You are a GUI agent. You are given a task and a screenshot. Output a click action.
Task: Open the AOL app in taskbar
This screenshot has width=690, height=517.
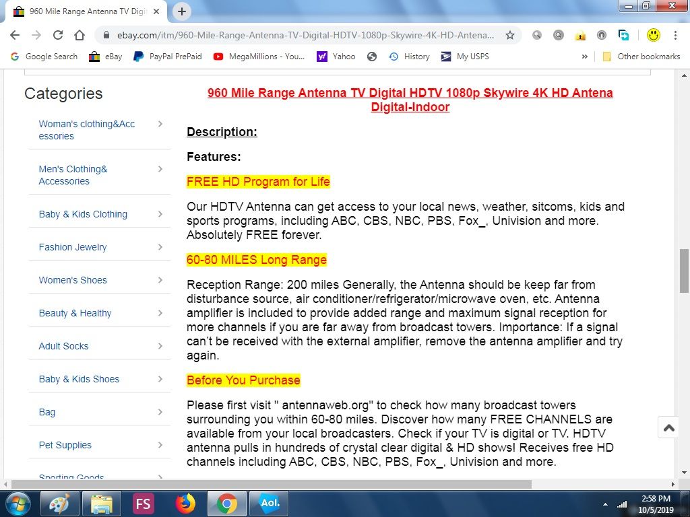(269, 503)
